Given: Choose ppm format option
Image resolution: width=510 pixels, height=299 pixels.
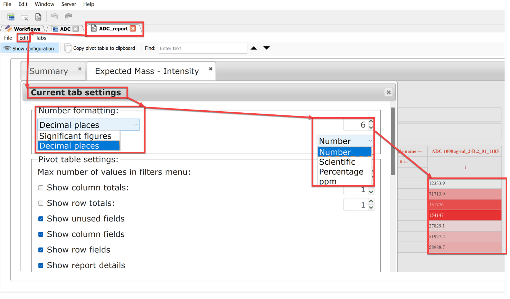Looking at the screenshot, I should (344, 181).
